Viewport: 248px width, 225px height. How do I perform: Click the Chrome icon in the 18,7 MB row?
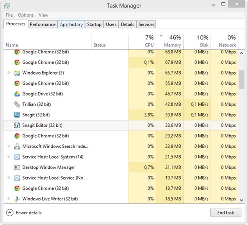(x=17, y=188)
